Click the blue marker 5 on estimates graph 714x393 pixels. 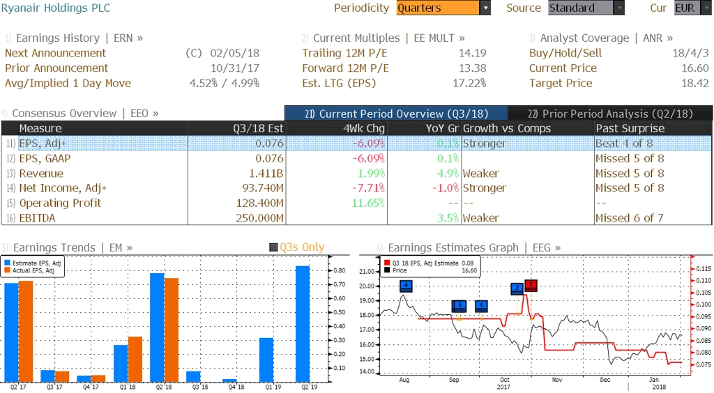point(459,306)
